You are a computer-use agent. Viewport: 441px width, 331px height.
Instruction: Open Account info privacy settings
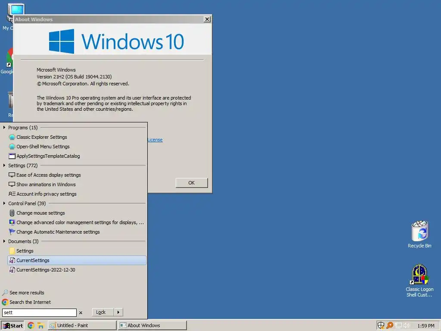[x=77, y=194]
